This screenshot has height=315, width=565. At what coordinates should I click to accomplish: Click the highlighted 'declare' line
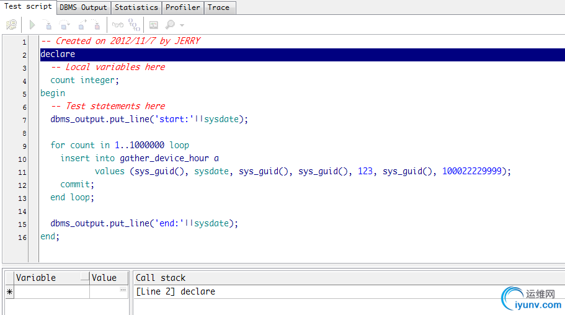(x=302, y=55)
